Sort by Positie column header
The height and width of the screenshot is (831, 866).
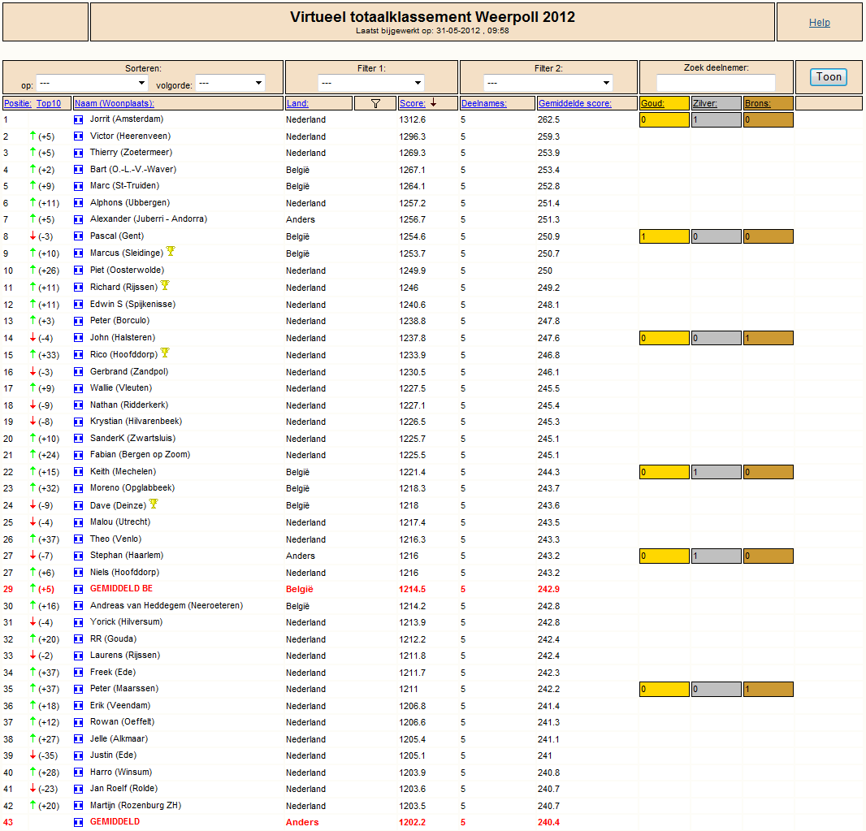(x=18, y=103)
